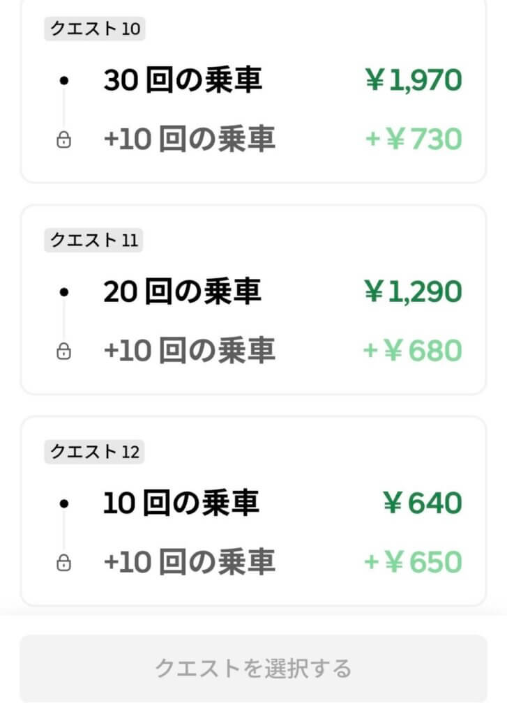Tap the locked +¥680 bonus reward
Screen dimensions: 507x714
point(412,351)
